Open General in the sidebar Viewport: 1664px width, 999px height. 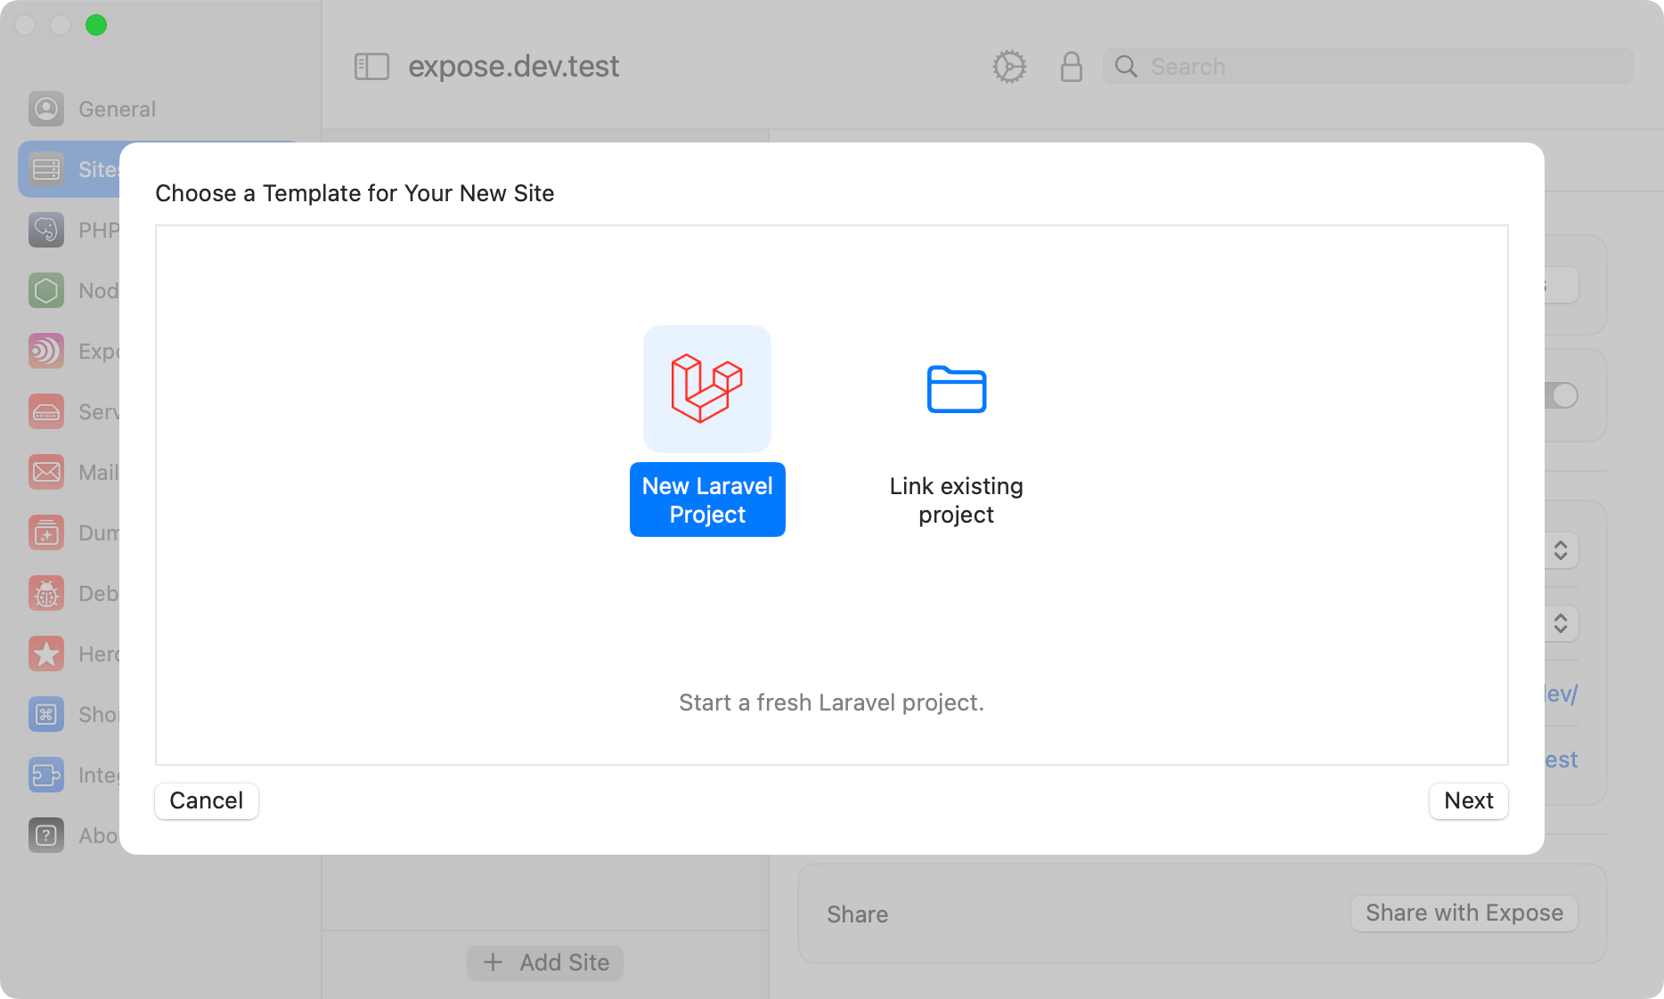point(160,109)
